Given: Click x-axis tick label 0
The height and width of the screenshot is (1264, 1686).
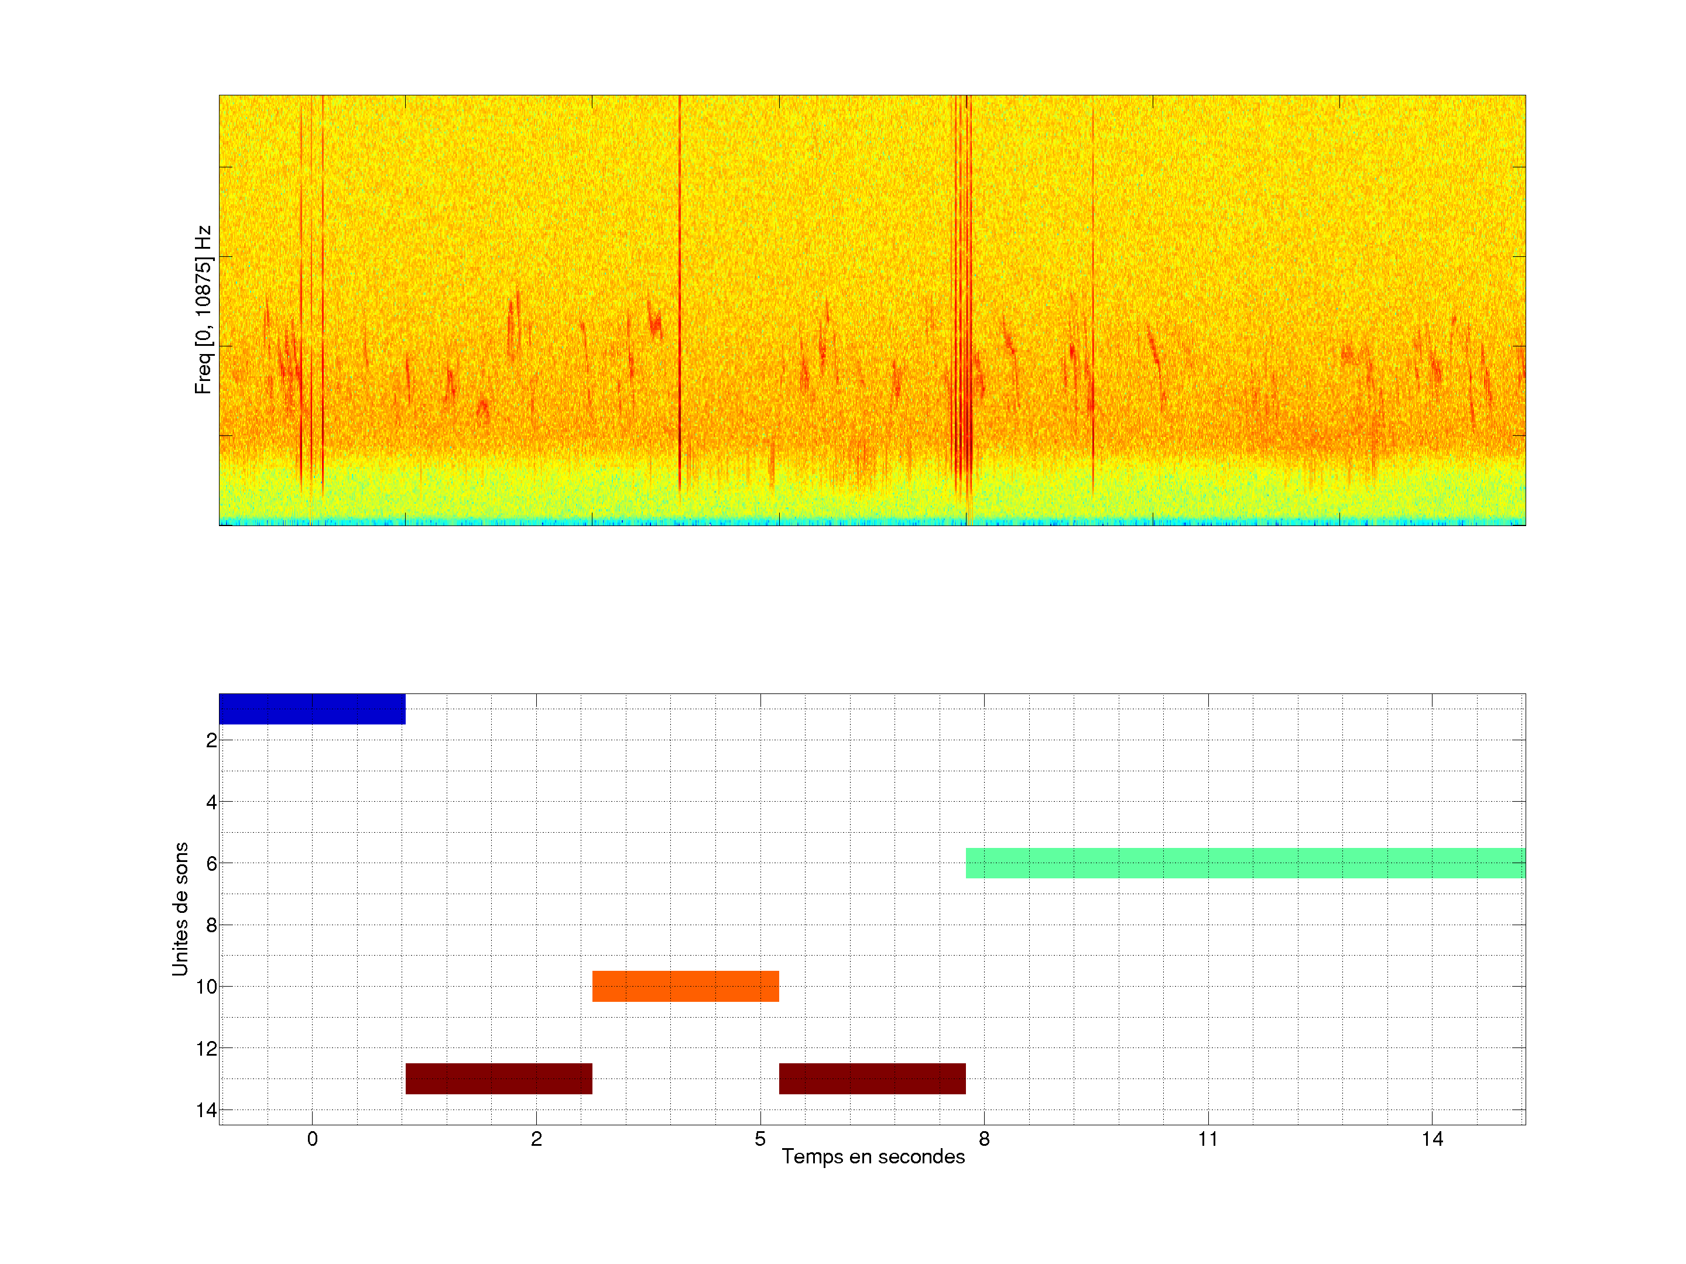Looking at the screenshot, I should (x=312, y=1139).
